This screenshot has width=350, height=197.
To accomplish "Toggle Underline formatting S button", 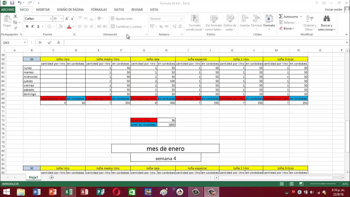I will pos(38,27).
